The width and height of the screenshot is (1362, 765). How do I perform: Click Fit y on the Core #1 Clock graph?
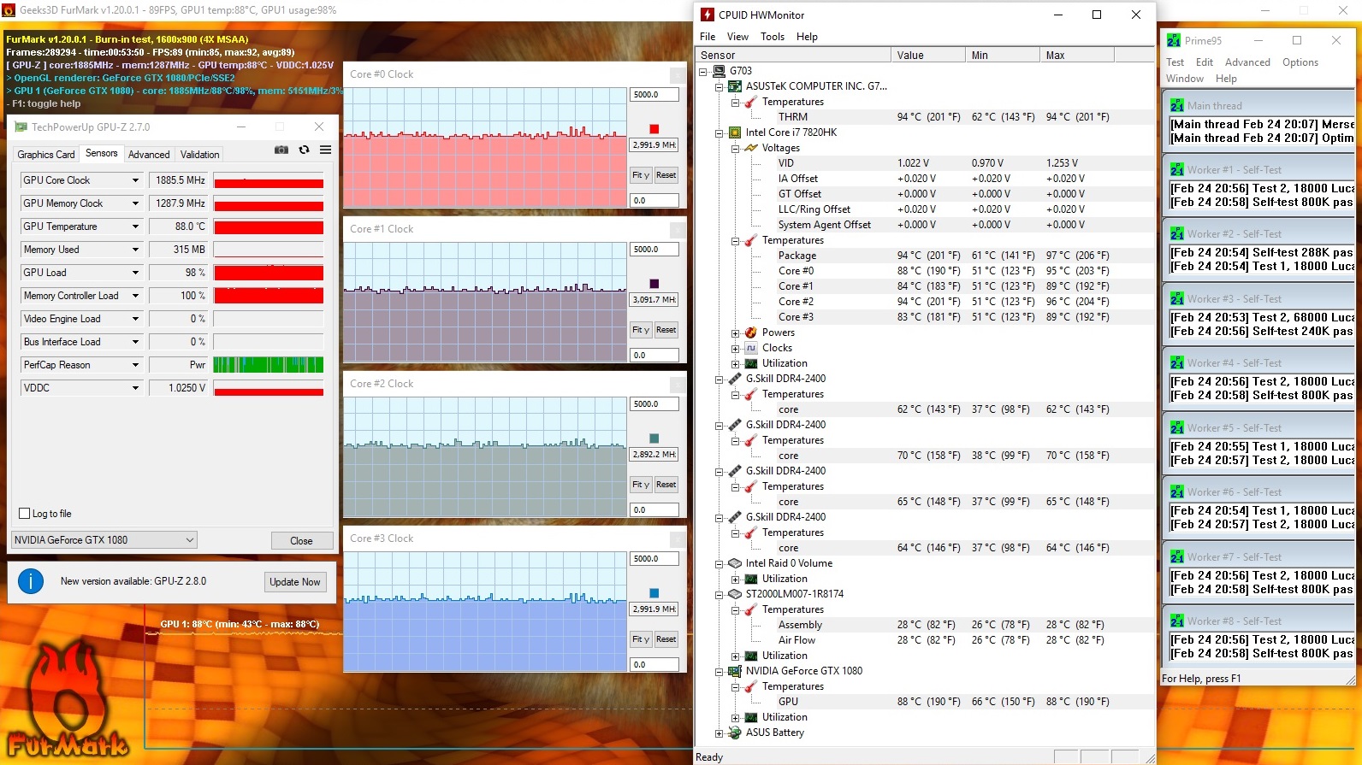pyautogui.click(x=641, y=330)
